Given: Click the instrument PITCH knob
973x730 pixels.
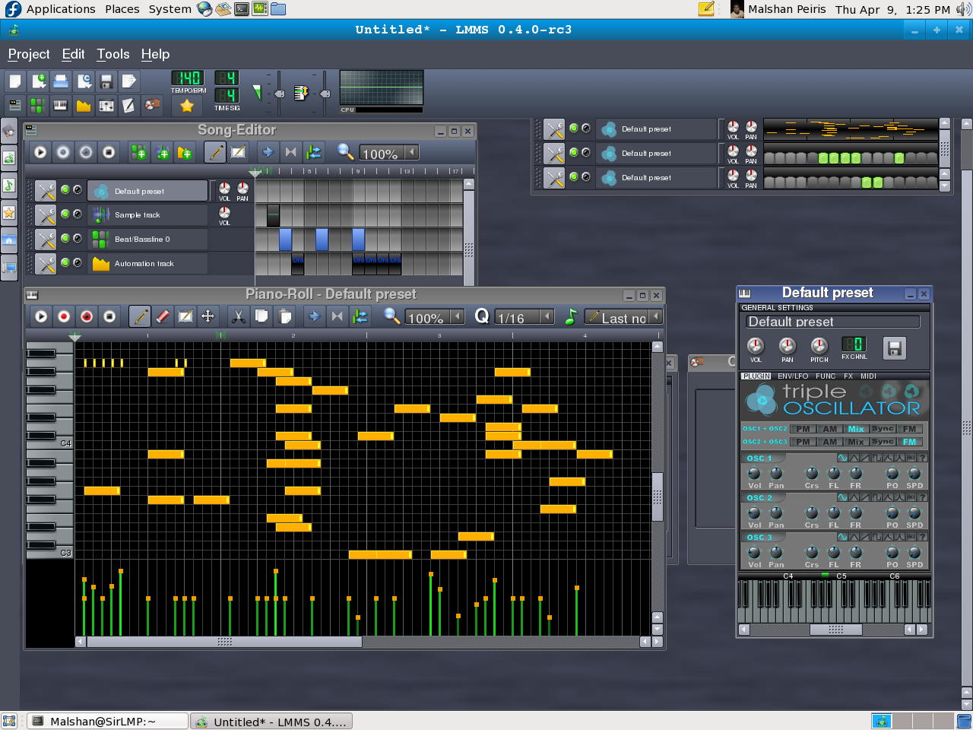Looking at the screenshot, I should [819, 346].
